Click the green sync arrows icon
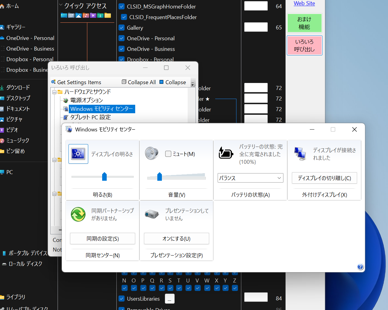This screenshot has width=388, height=310. pyautogui.click(x=78, y=214)
